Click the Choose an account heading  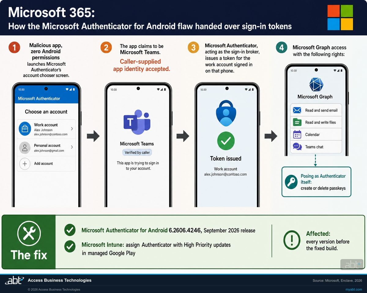coord(46,112)
